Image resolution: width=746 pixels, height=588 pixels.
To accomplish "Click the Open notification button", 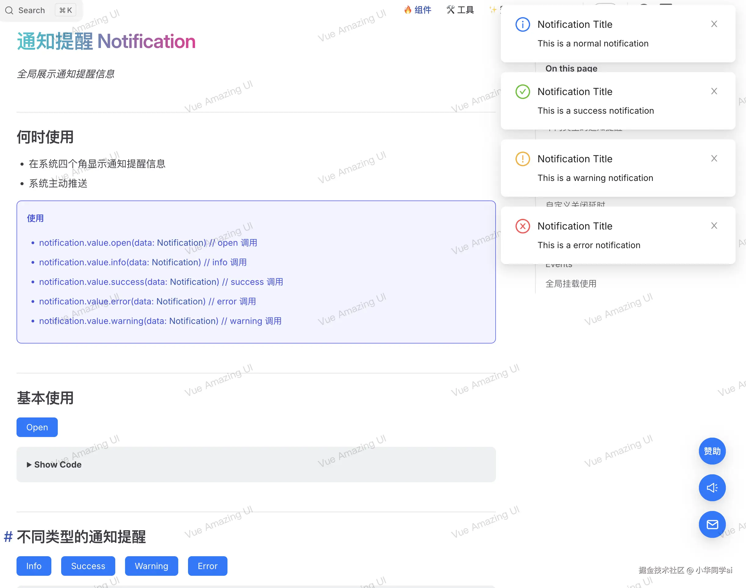I will tap(37, 427).
